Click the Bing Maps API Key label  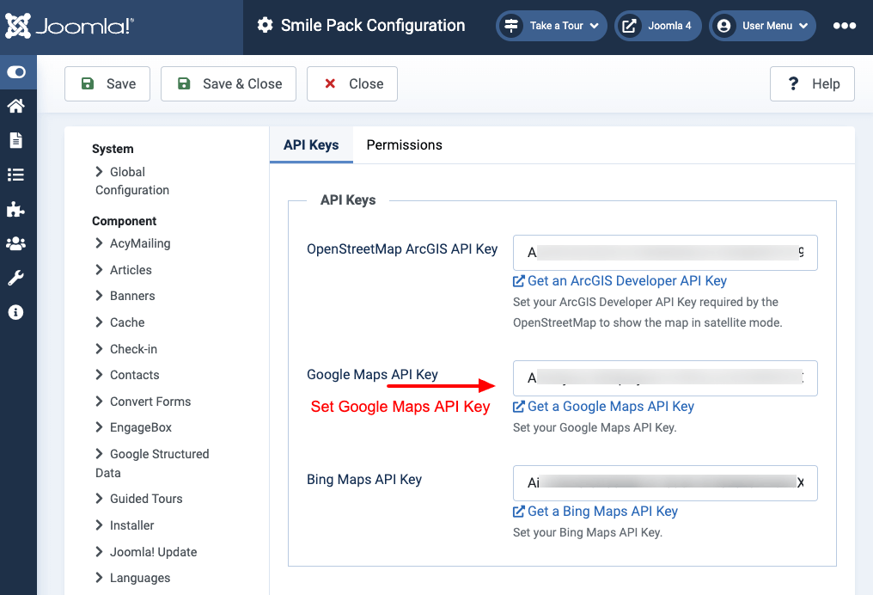pos(364,479)
